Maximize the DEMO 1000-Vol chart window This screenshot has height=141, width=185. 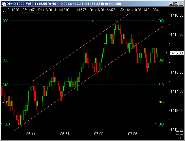(176, 4)
